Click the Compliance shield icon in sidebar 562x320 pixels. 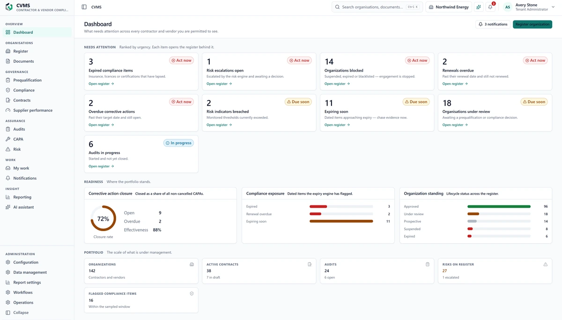(x=8, y=90)
